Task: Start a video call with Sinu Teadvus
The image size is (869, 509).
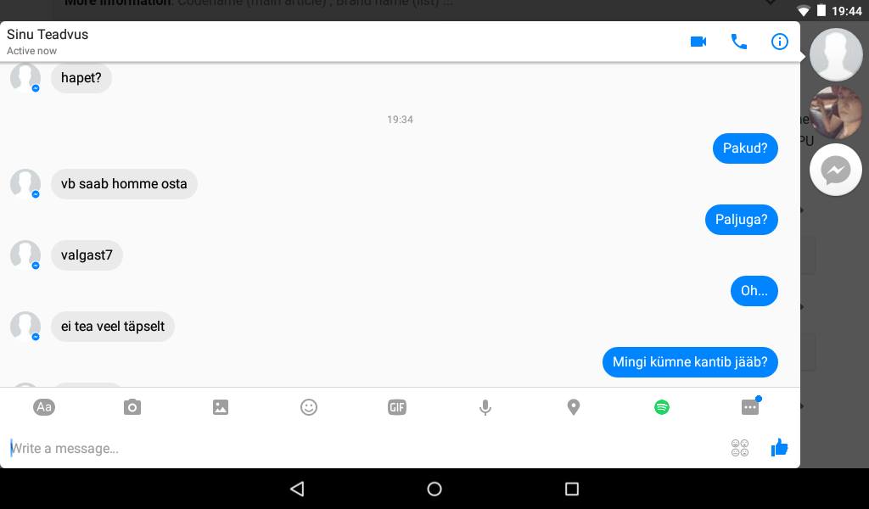Action: pos(698,42)
